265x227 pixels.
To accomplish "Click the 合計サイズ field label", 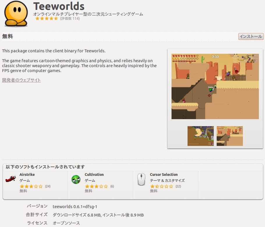I will [37, 215].
